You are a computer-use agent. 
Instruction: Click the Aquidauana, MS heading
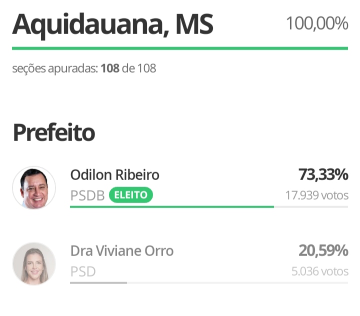coord(112,24)
